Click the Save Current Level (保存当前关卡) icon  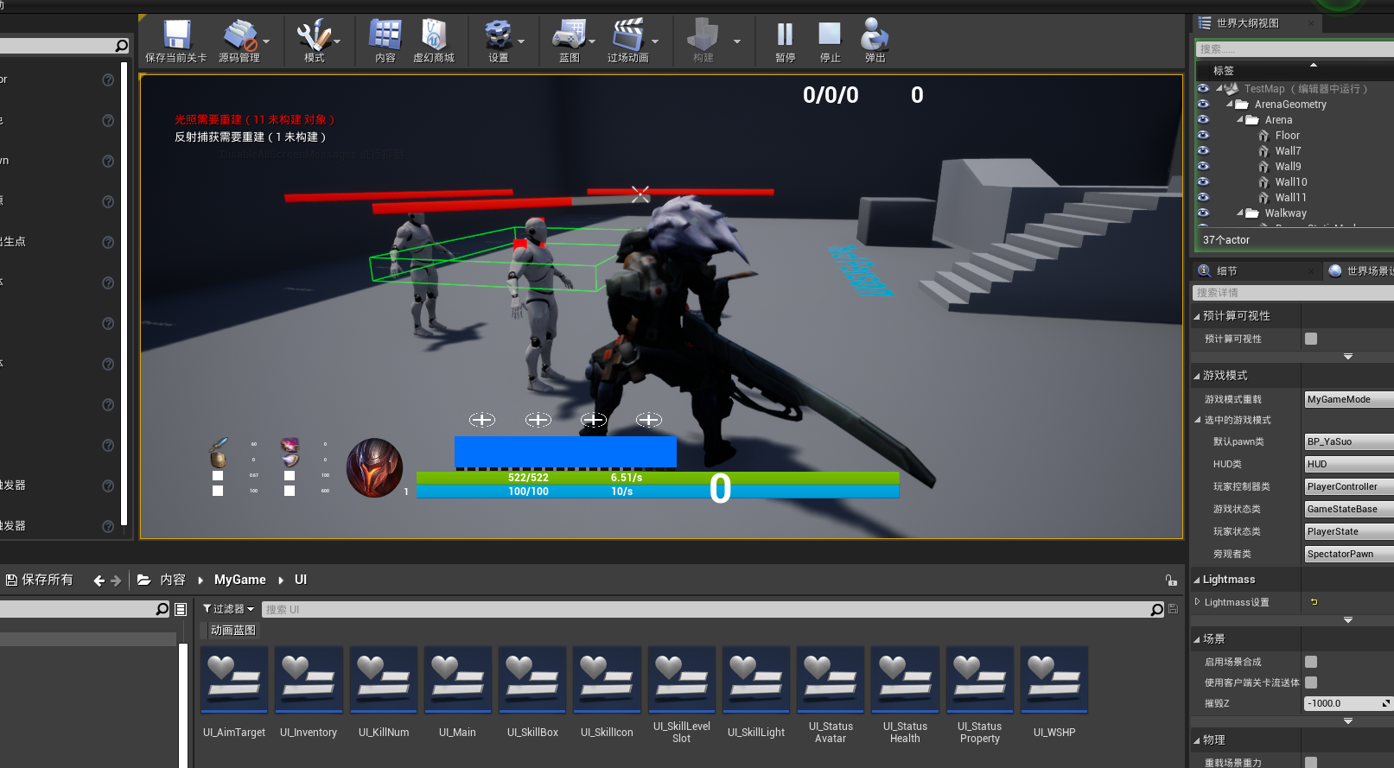point(176,35)
